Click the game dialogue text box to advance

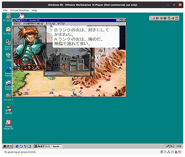(86, 37)
